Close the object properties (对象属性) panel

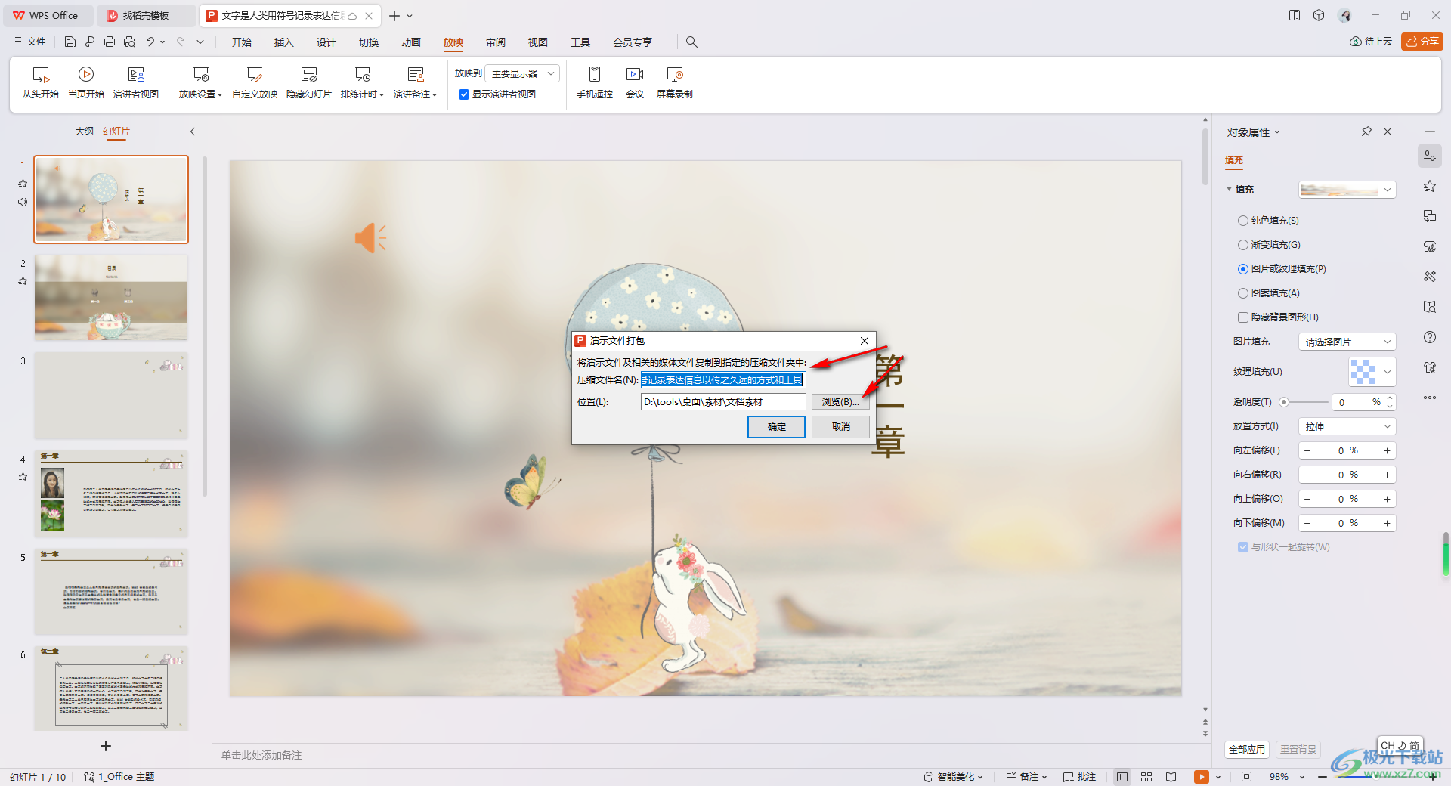click(x=1388, y=132)
